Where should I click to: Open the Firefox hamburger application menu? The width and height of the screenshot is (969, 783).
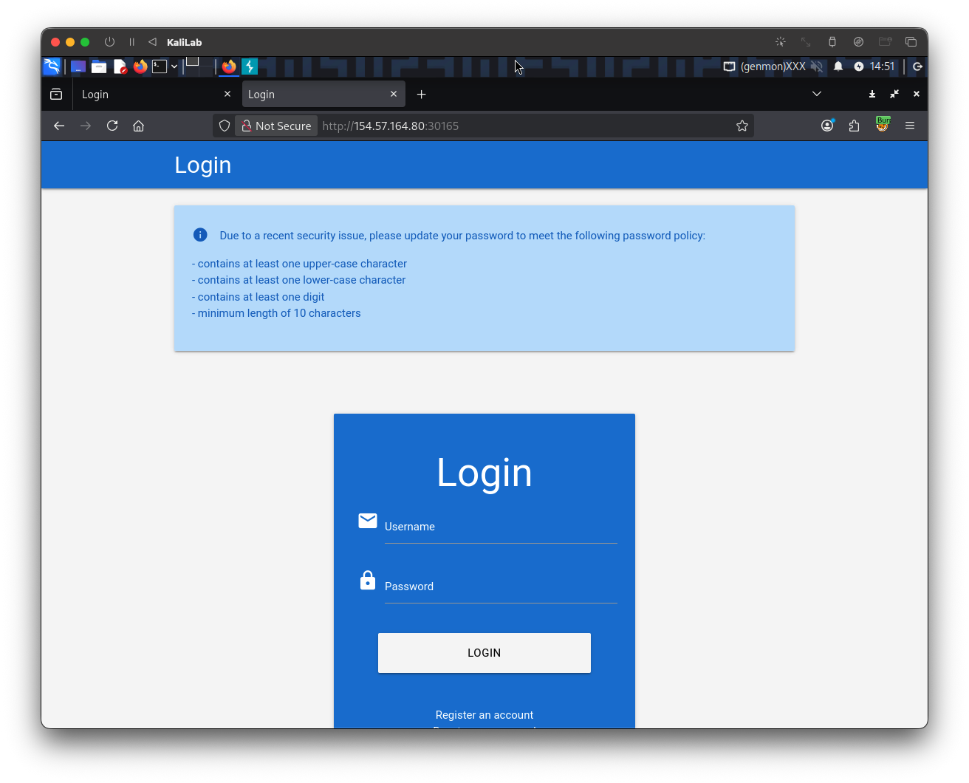tap(910, 126)
